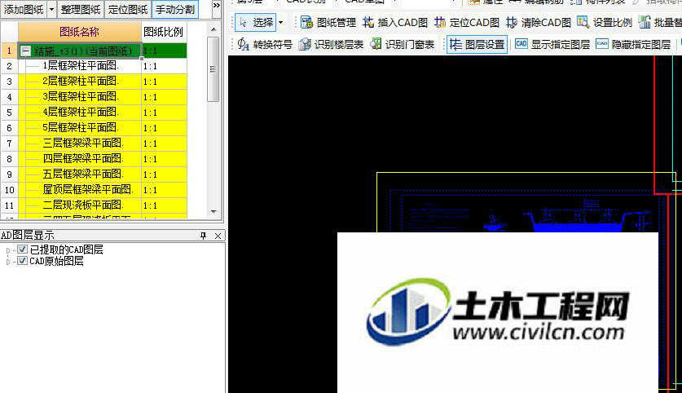Click the 定位图纸 button
The width and height of the screenshot is (682, 393).
click(x=128, y=9)
